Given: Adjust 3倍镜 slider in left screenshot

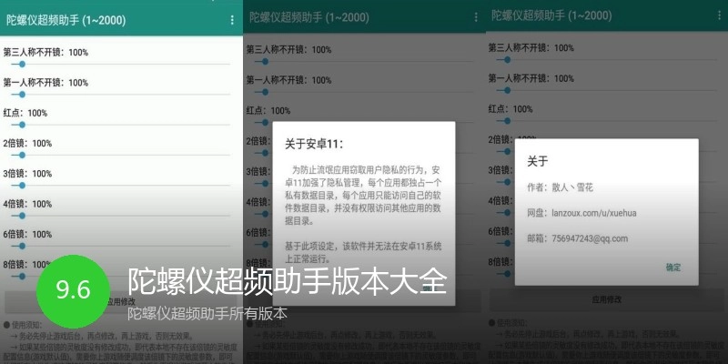Looking at the screenshot, I should [120, 186].
